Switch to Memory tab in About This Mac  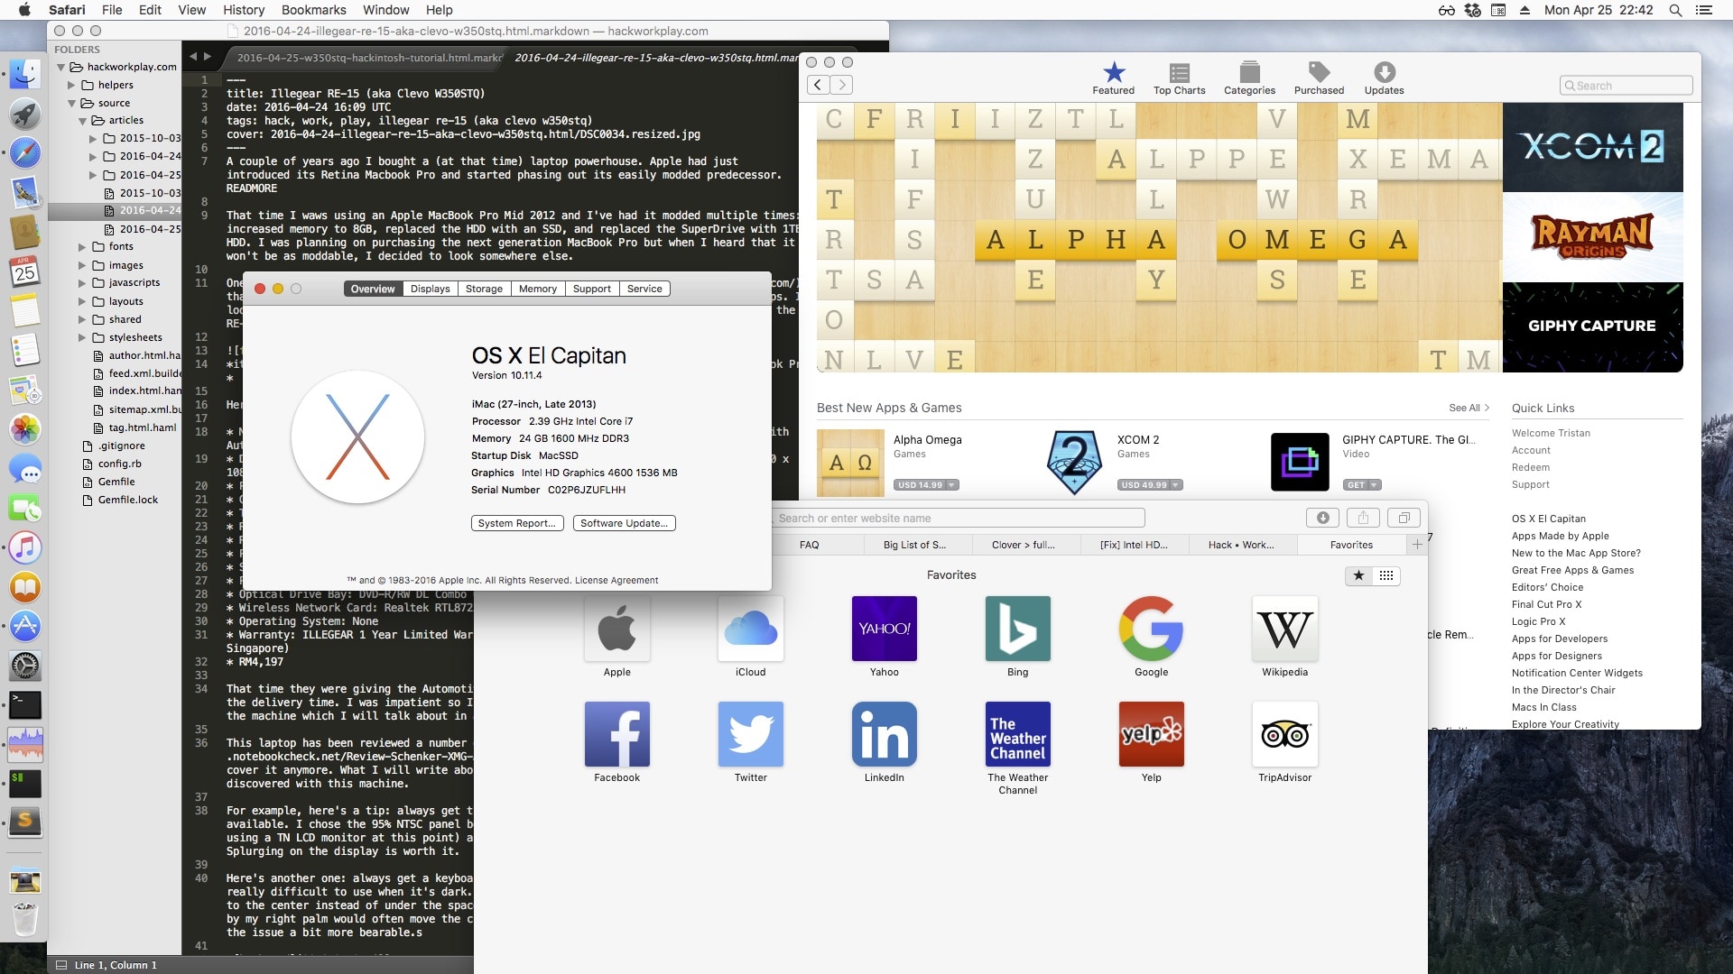coord(538,289)
